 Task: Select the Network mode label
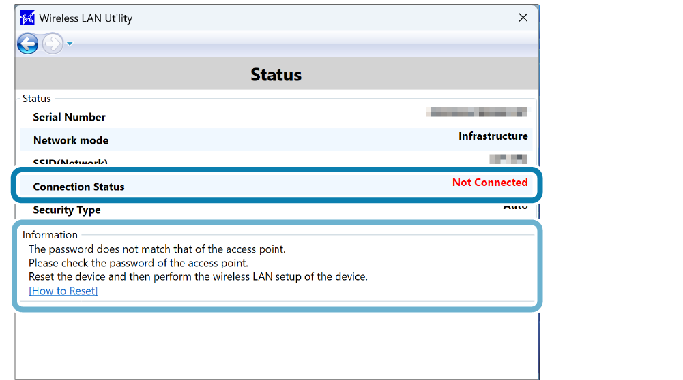70,140
